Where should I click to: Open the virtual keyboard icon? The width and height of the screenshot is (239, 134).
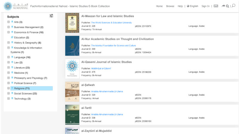pos(216,6)
